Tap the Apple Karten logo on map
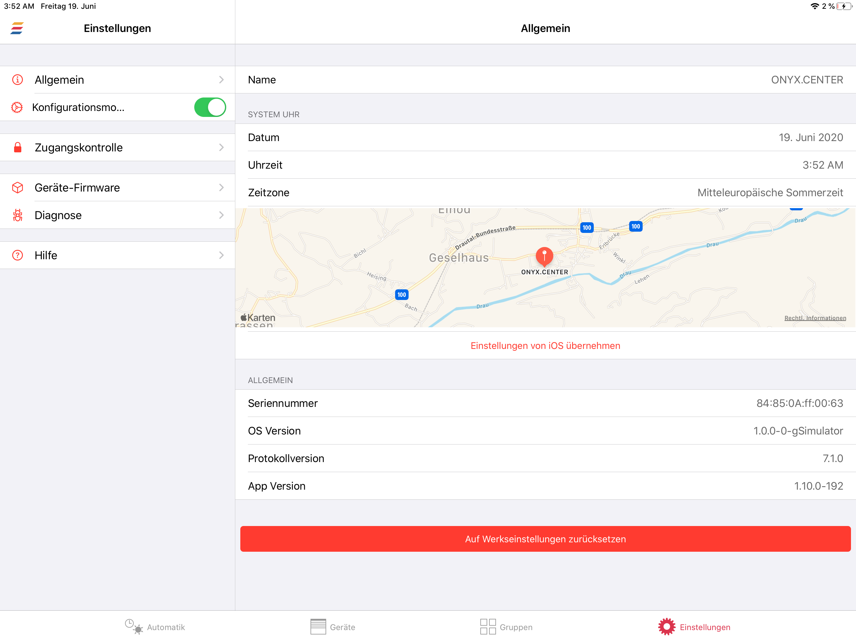The image size is (856, 642). 258,318
